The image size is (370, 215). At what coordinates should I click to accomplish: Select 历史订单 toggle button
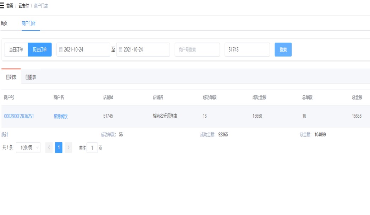pyautogui.click(x=40, y=50)
